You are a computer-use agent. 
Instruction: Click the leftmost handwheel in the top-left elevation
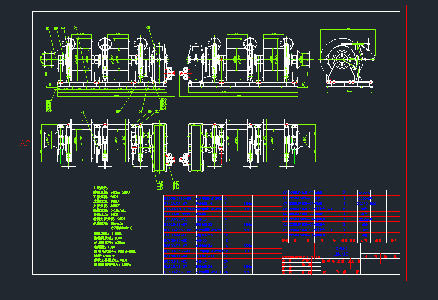[x=67, y=44]
